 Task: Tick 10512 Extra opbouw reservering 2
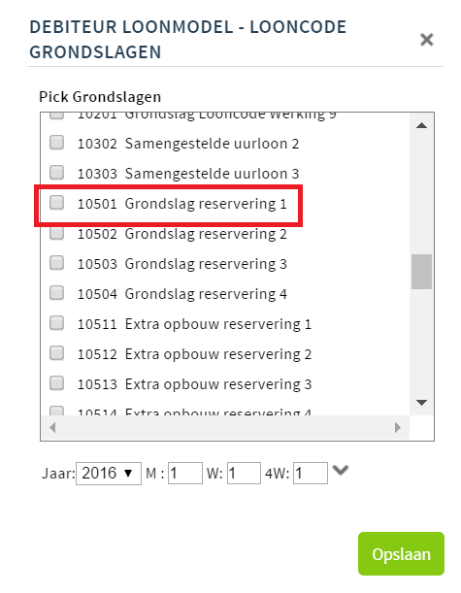[56, 353]
